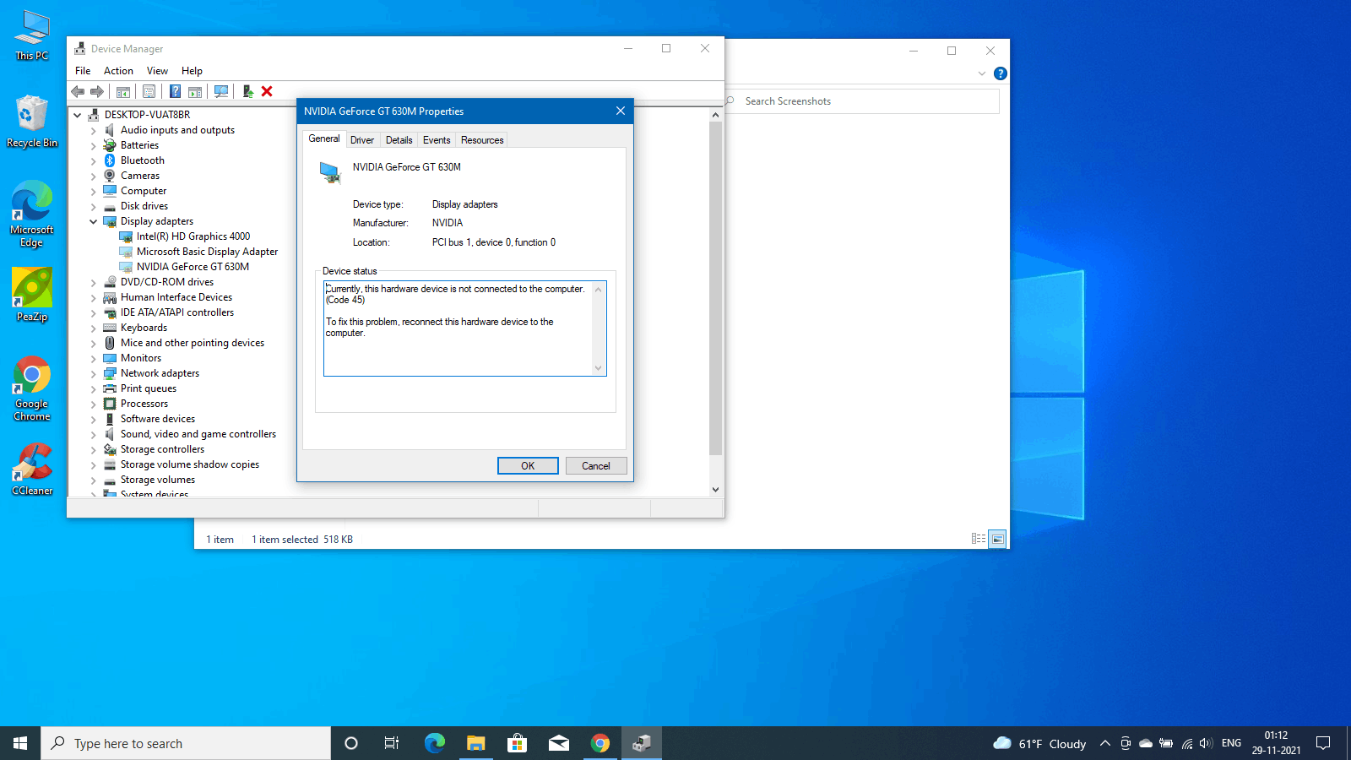Viewport: 1351px width, 760px height.
Task: Select Intel(R) HD Graphics 4000 device
Action: 193,236
